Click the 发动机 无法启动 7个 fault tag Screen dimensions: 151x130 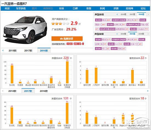[139, 29]
